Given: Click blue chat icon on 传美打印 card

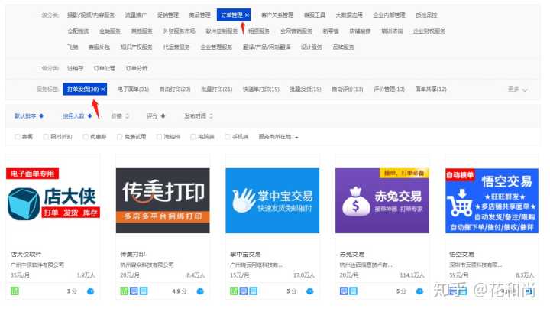Looking at the screenshot, I should 200,291.
